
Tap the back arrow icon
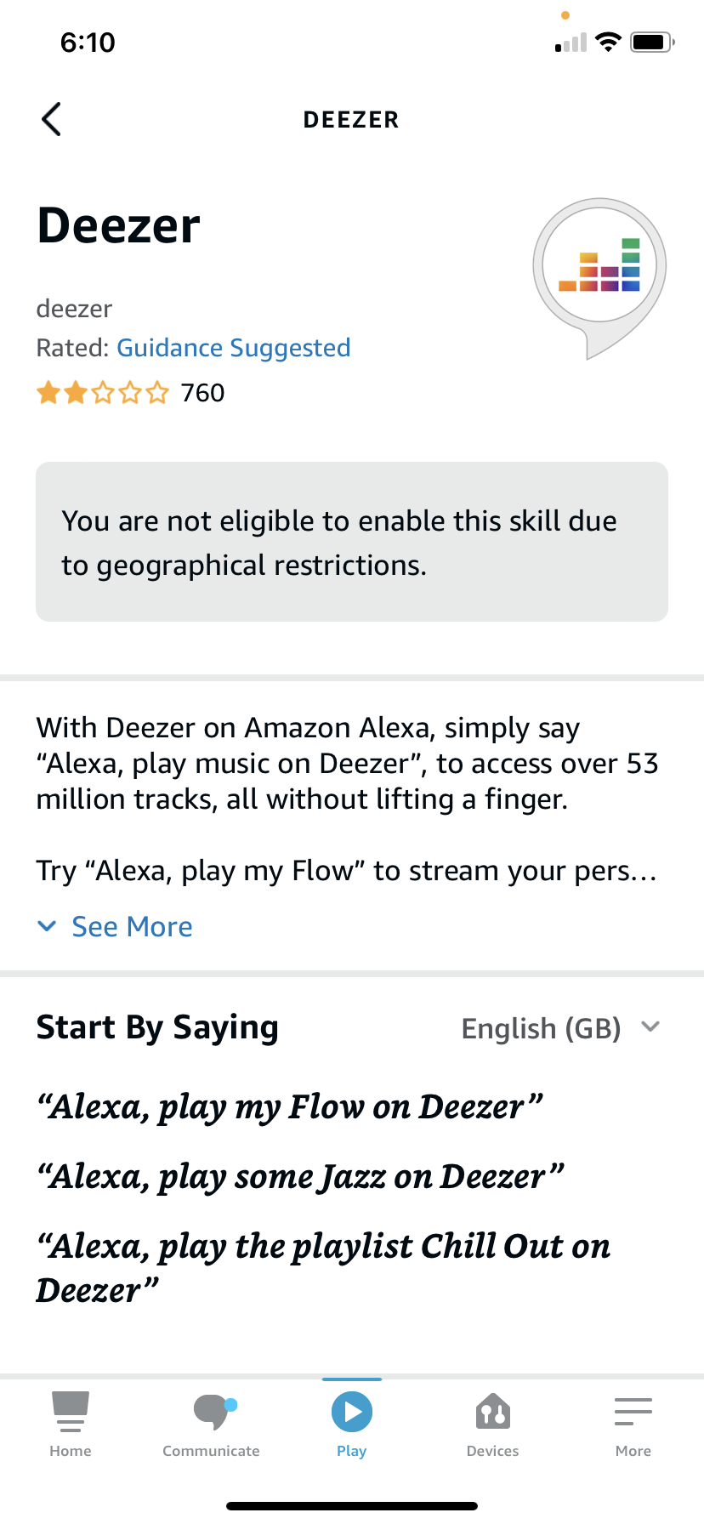point(52,119)
